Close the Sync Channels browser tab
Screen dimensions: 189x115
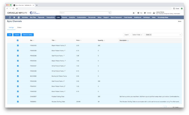pyautogui.click(x=33, y=5)
